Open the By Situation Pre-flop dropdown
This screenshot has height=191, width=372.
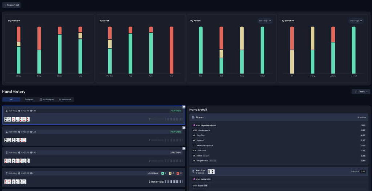[356, 21]
